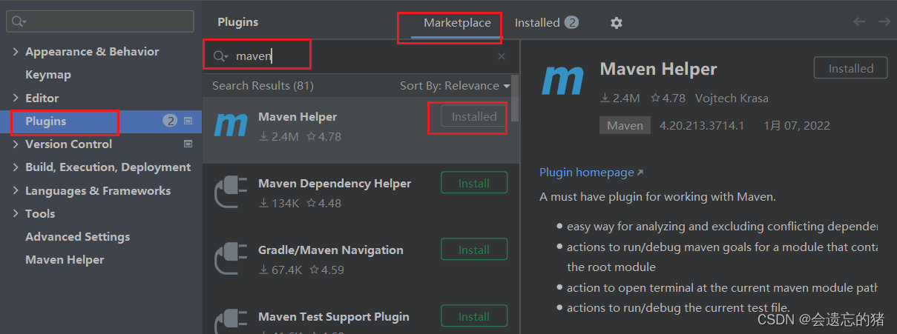Navigate back with the left arrow
This screenshot has width=897, height=334.
coord(859,21)
